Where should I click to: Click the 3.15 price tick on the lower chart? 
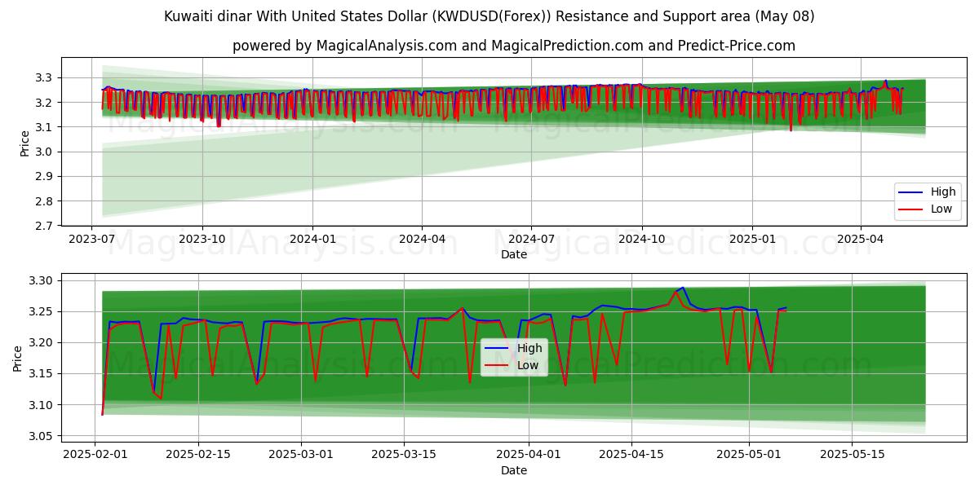42,374
